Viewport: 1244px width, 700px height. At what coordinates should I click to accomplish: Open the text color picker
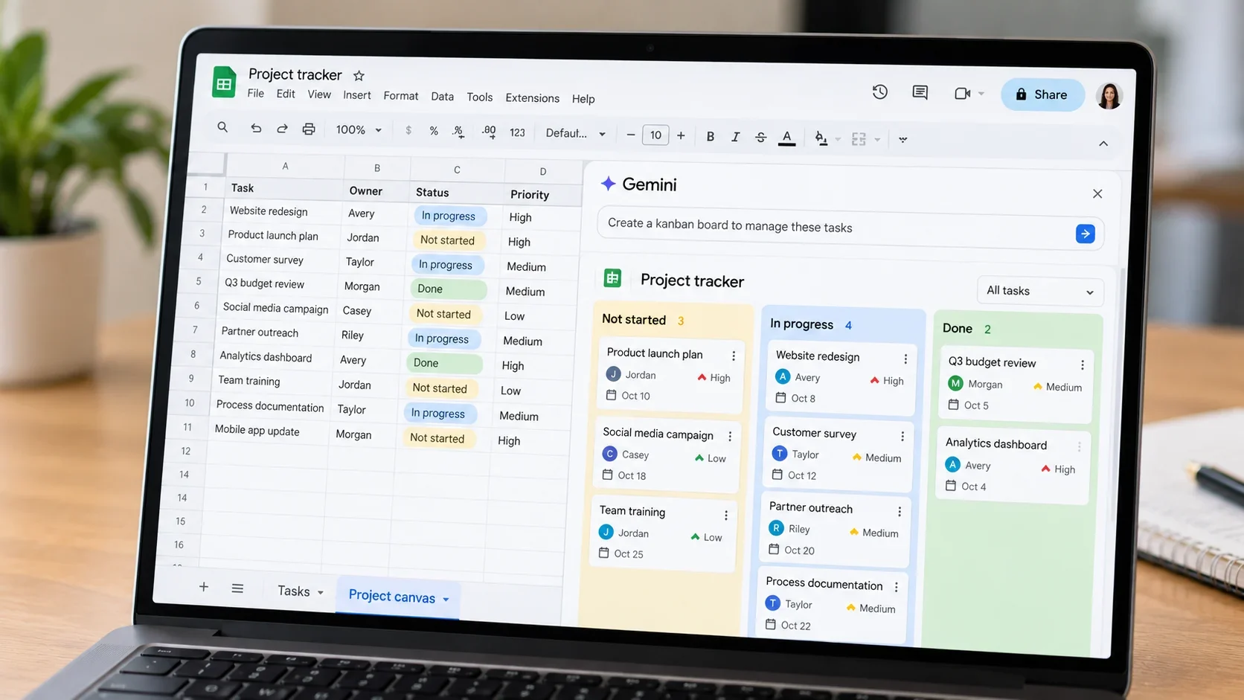(x=786, y=138)
